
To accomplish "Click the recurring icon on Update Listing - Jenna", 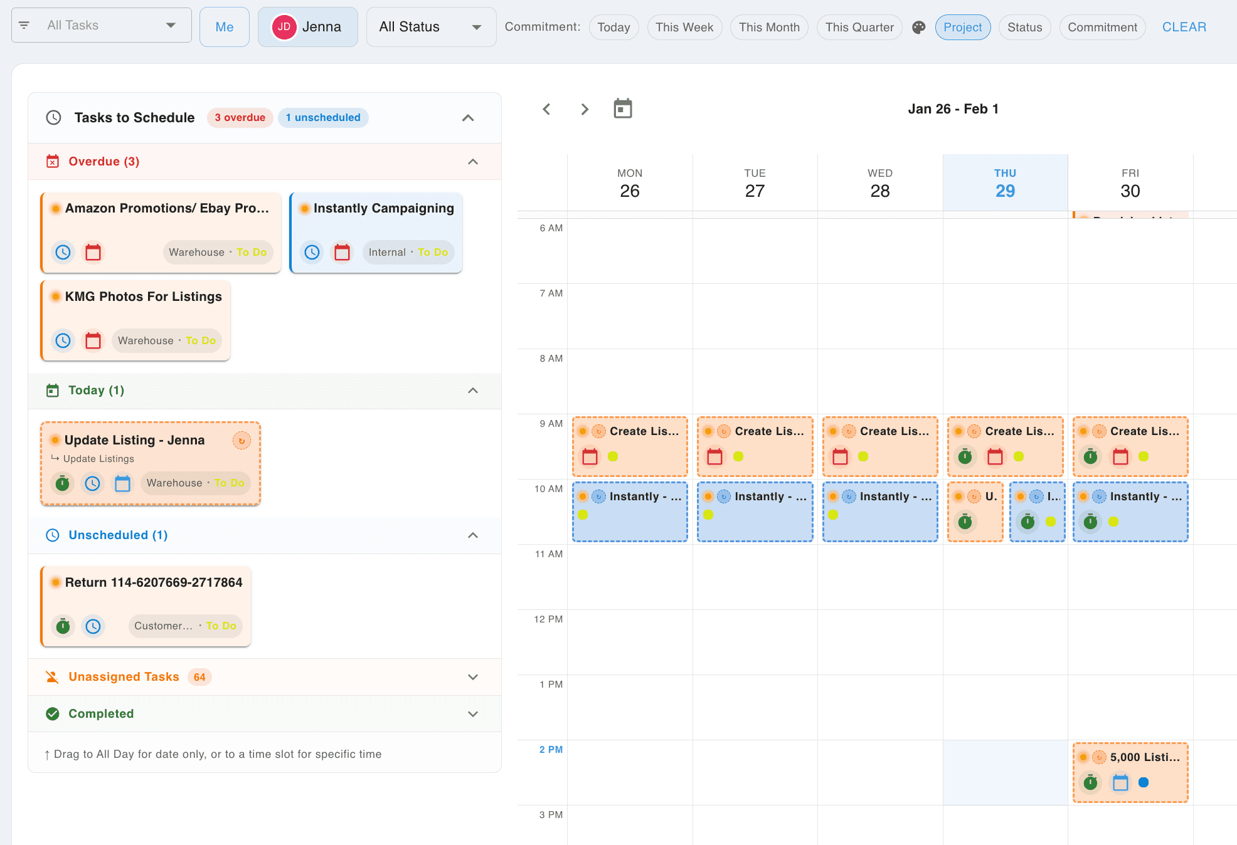I will tap(242, 440).
